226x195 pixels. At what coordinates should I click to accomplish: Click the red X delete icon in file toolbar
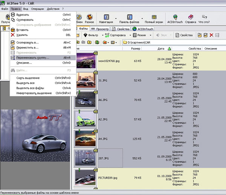211,35
